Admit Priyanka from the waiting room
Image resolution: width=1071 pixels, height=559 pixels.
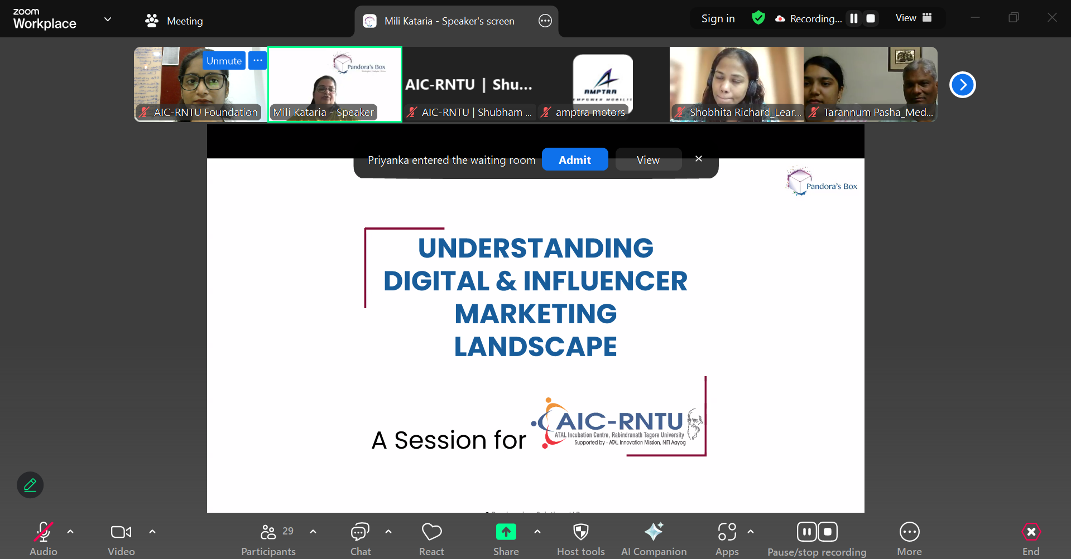tap(574, 160)
